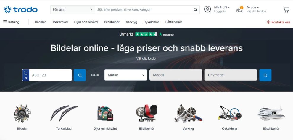Click the vehicle garage icon with warning badge

point(240,9)
